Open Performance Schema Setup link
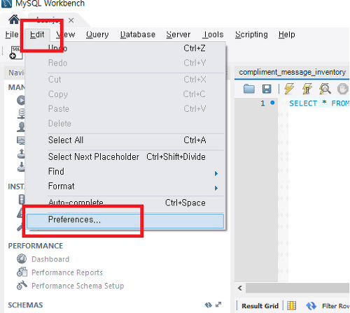The height and width of the screenshot is (313, 350). [78, 286]
